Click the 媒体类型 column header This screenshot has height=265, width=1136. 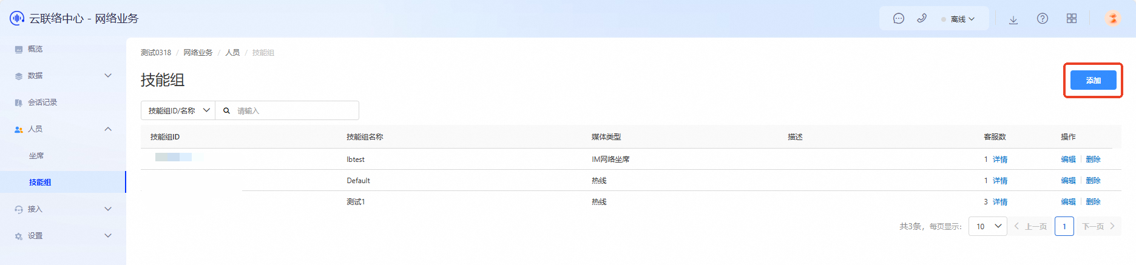(x=606, y=137)
